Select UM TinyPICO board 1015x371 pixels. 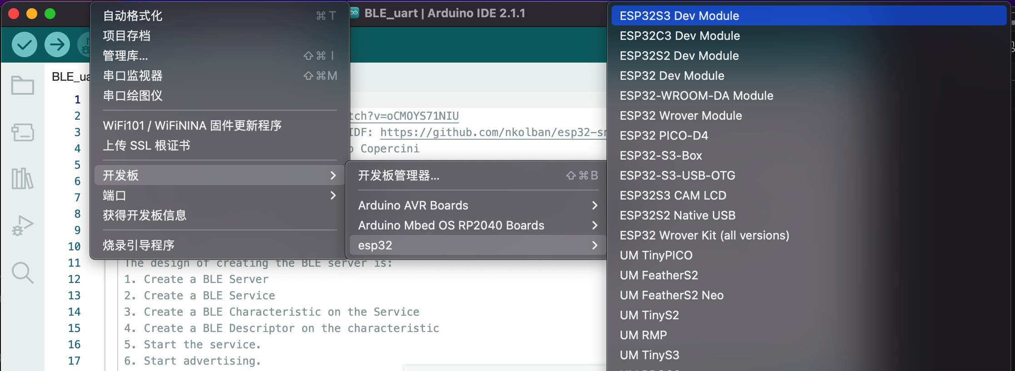[x=809, y=255]
